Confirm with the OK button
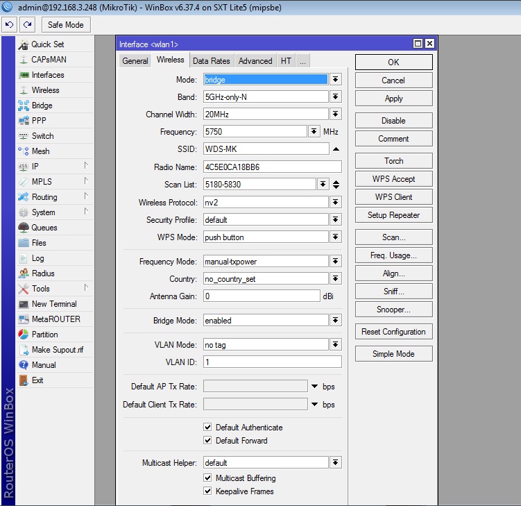Image resolution: width=521 pixels, height=506 pixels. (394, 62)
